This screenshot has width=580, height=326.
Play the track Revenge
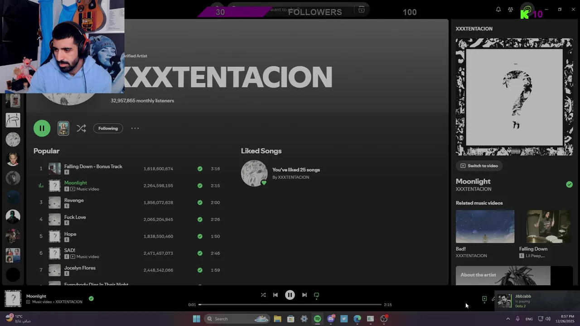(x=74, y=200)
